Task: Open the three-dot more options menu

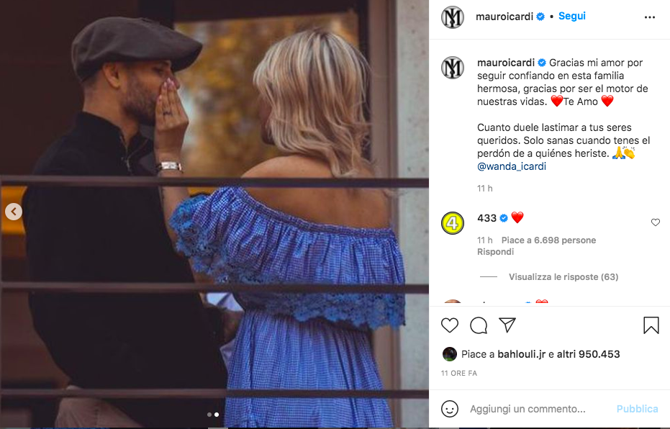Action: click(650, 17)
